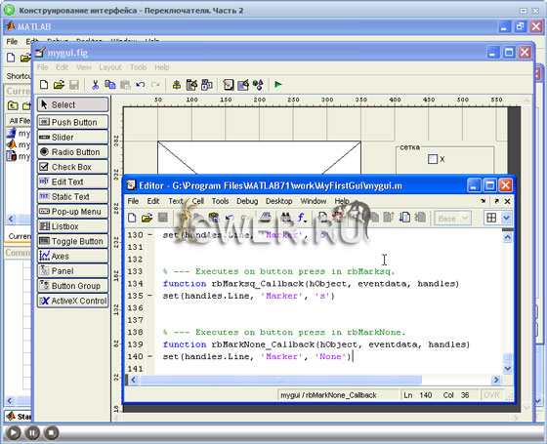Click 'mygui / rbMarkNone_Callback' in status bar
The height and width of the screenshot is (444, 547).
tap(328, 395)
